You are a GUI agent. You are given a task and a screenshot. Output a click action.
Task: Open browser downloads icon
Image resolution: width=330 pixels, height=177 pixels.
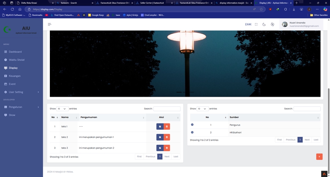point(294,9)
